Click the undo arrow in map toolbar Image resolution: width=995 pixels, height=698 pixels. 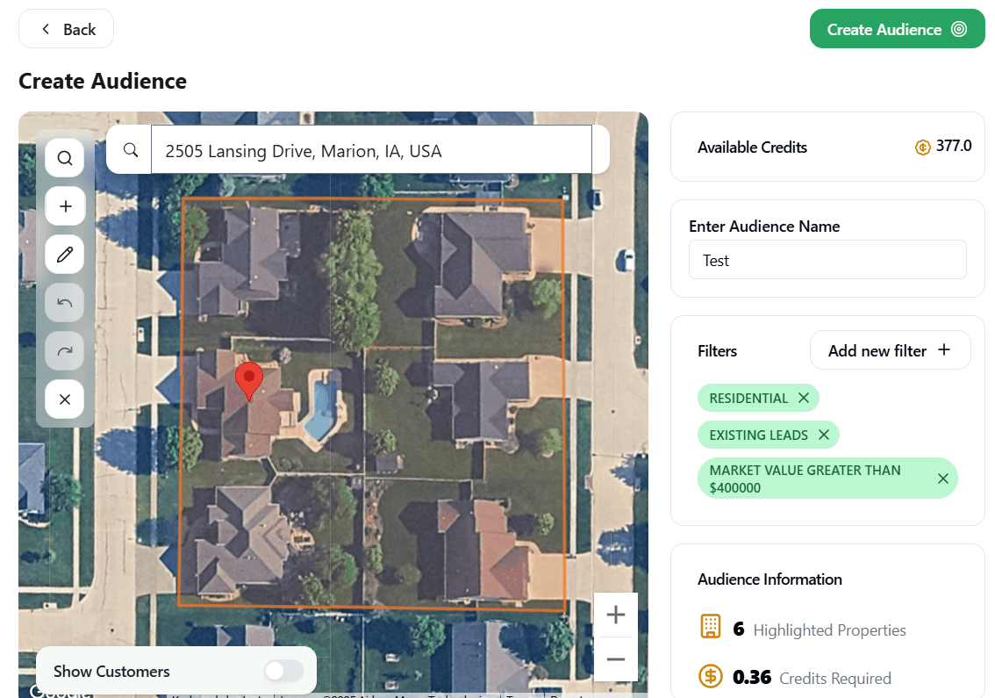(x=65, y=303)
